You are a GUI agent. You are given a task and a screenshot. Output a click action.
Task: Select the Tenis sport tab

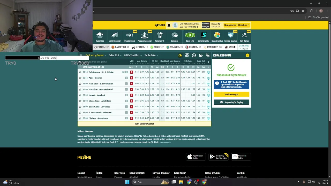point(157,47)
